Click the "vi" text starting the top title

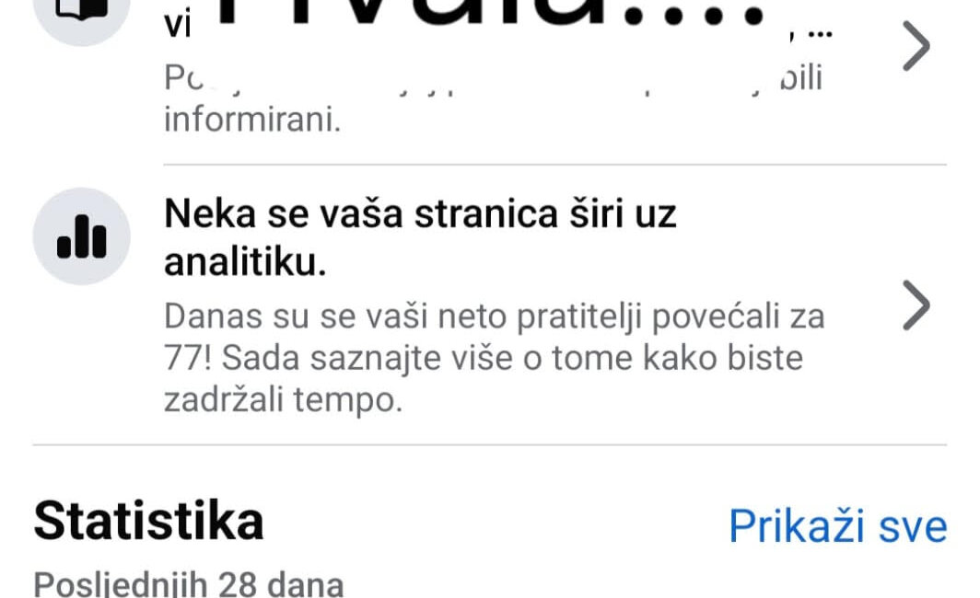[x=177, y=26]
